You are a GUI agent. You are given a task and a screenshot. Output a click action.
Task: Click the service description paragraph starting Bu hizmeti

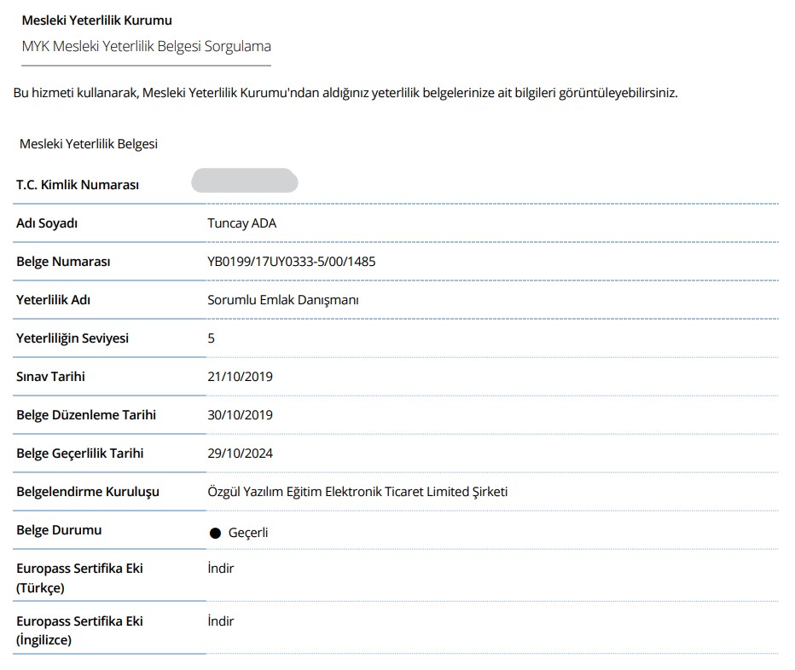pyautogui.click(x=345, y=93)
